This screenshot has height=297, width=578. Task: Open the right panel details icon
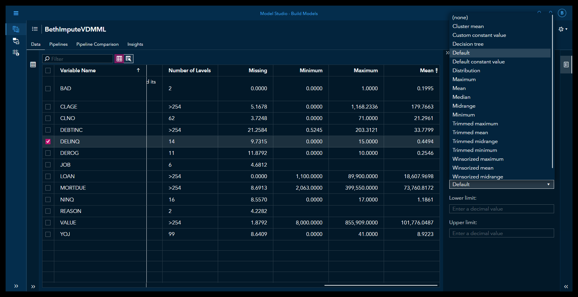566,65
